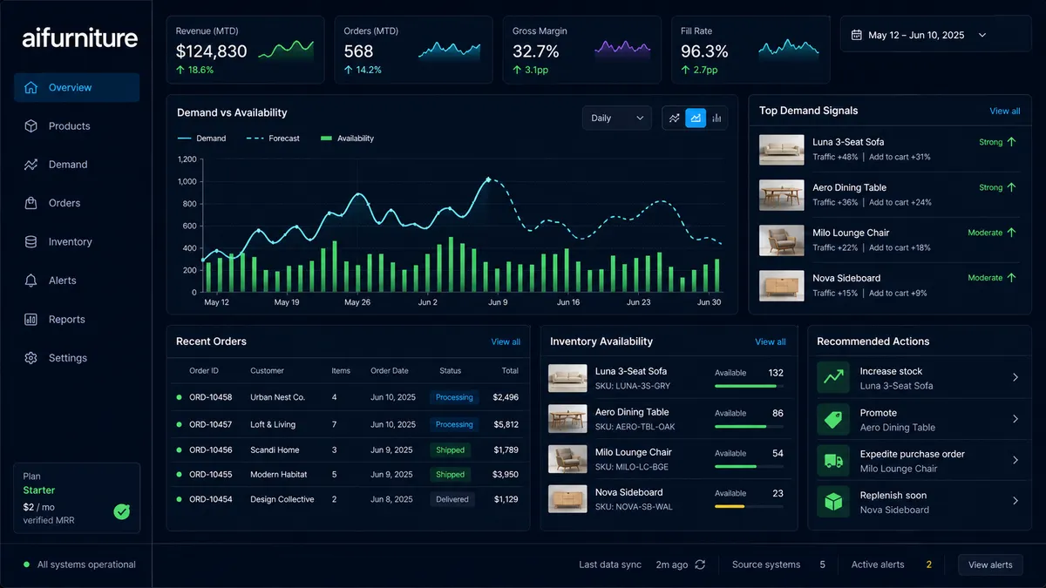
Task: Expand the Replenish soon chevron
Action: [x=1015, y=502]
